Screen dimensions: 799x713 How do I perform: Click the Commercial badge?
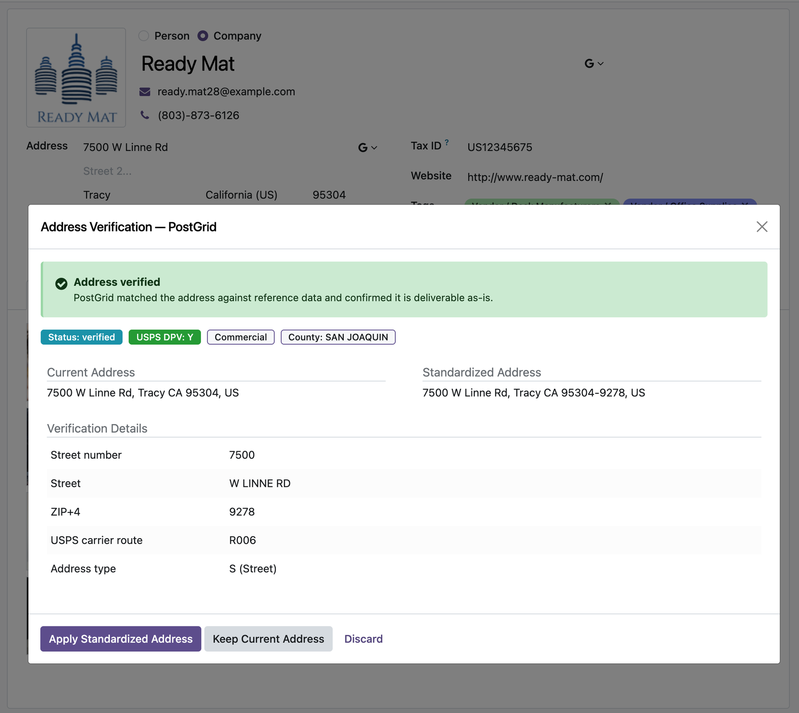(241, 337)
